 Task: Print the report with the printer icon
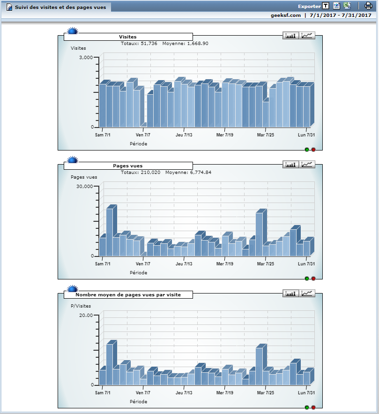[x=368, y=6]
